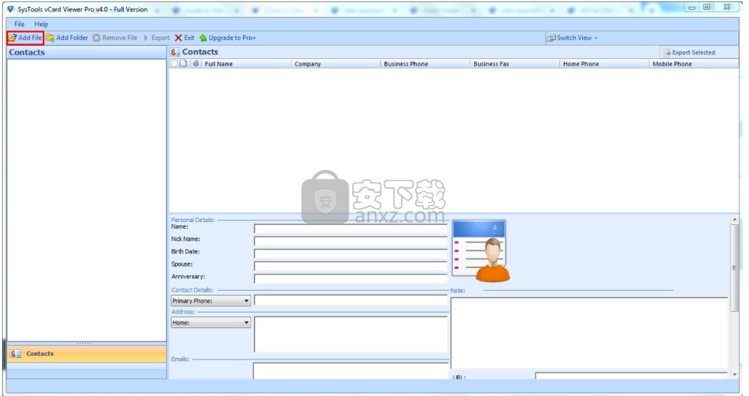
Task: Click into the Note text area
Action: (590, 333)
